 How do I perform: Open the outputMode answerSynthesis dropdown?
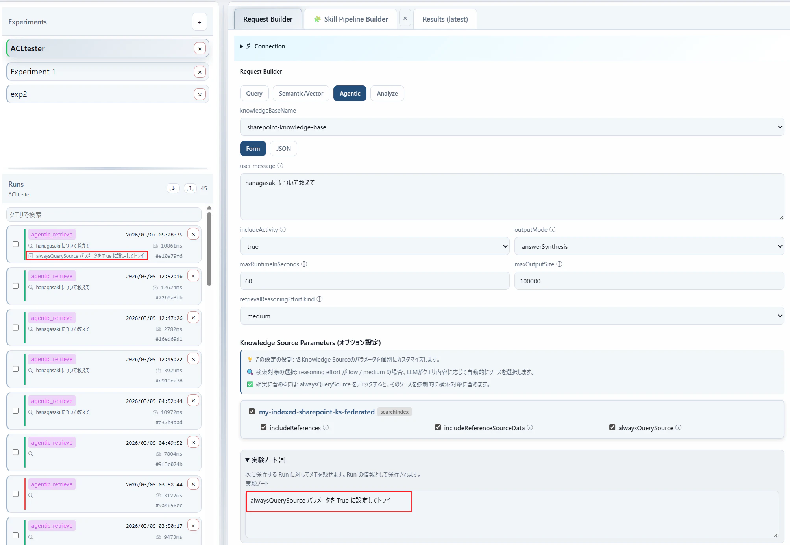(x=649, y=246)
